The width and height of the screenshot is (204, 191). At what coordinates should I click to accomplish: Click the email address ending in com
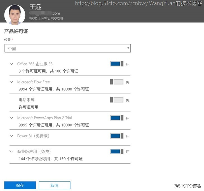coord(44,13)
